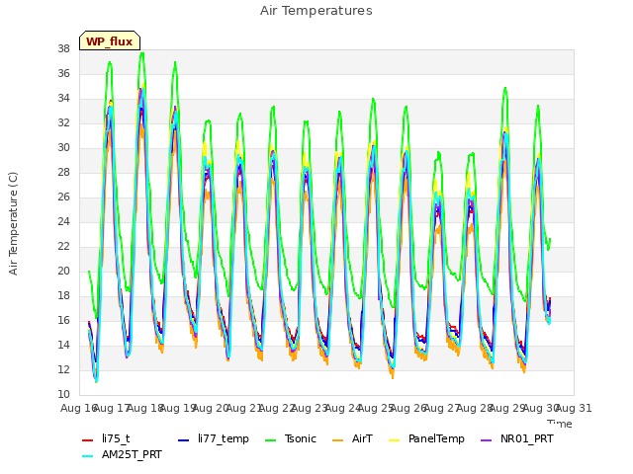
Task: Click the 30 y-axis tick label
Action: (x=63, y=147)
